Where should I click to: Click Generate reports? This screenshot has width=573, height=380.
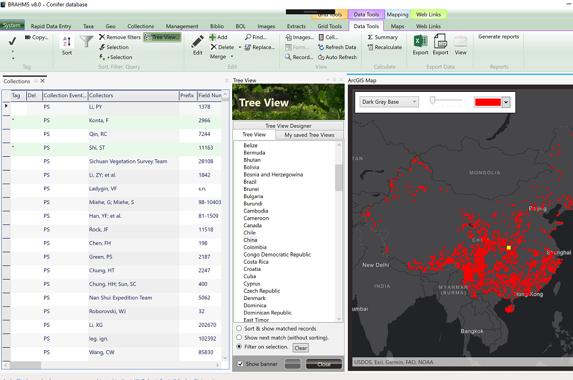pyautogui.click(x=498, y=36)
